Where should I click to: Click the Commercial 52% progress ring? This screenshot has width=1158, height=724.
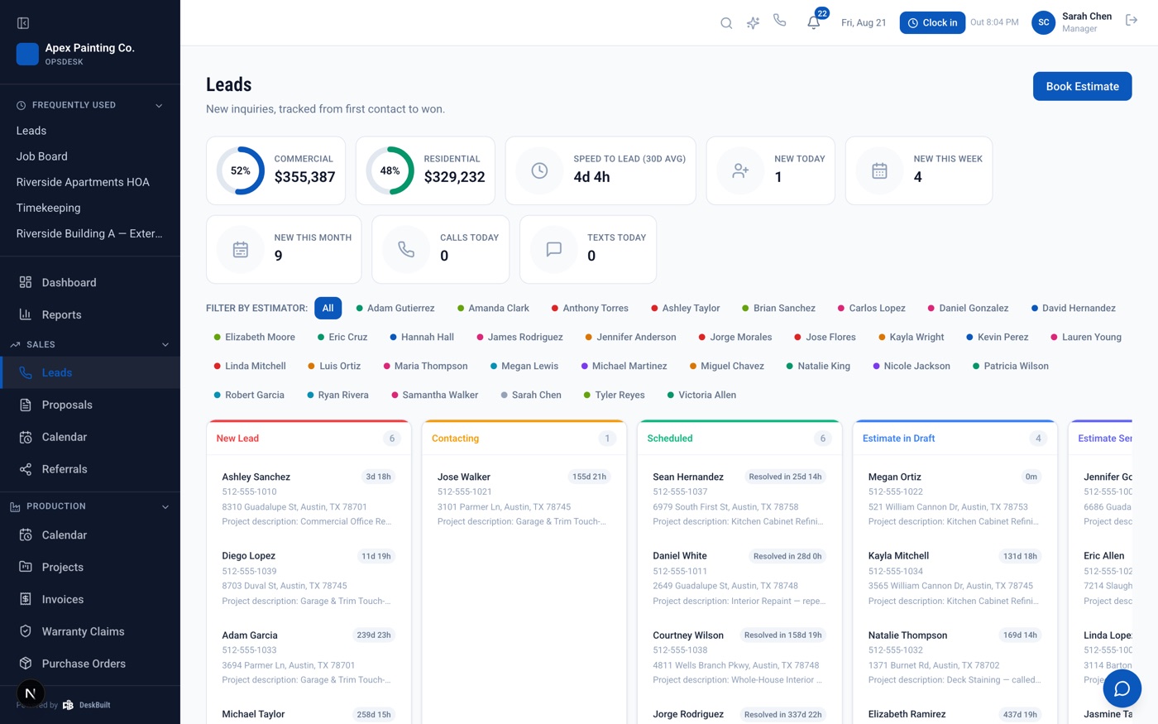(241, 170)
